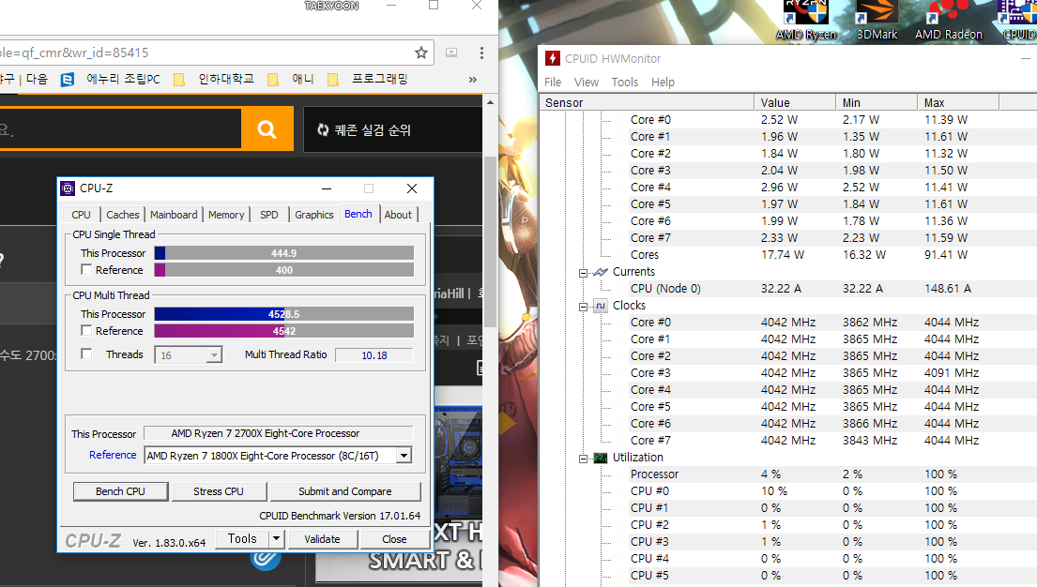Click the Stress CPU button
Image resolution: width=1037 pixels, height=587 pixels.
(x=219, y=491)
